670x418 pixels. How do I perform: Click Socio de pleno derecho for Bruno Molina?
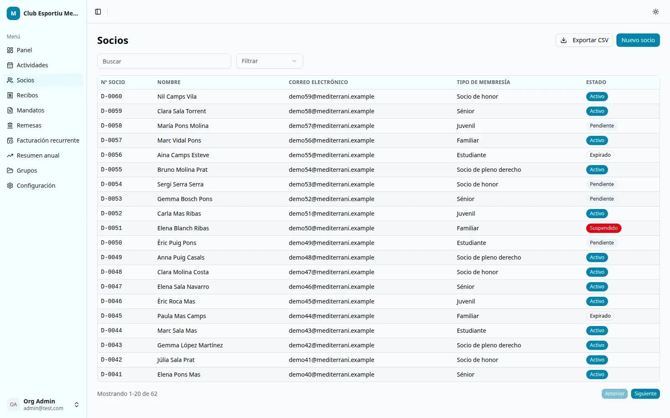point(489,170)
